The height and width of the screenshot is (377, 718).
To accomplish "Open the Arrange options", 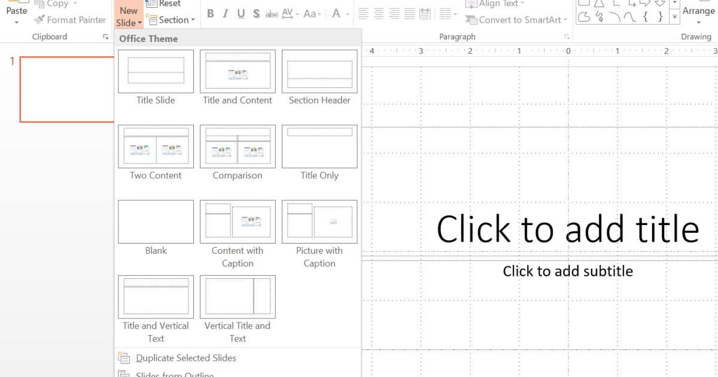I will click(x=698, y=13).
